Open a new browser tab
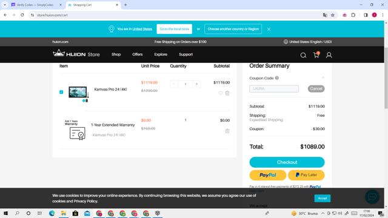Screen dimensions: 388x218 125,5
